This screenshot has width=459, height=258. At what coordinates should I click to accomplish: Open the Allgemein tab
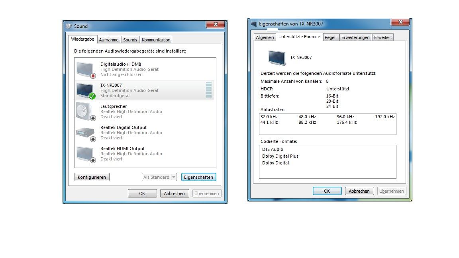tap(265, 37)
